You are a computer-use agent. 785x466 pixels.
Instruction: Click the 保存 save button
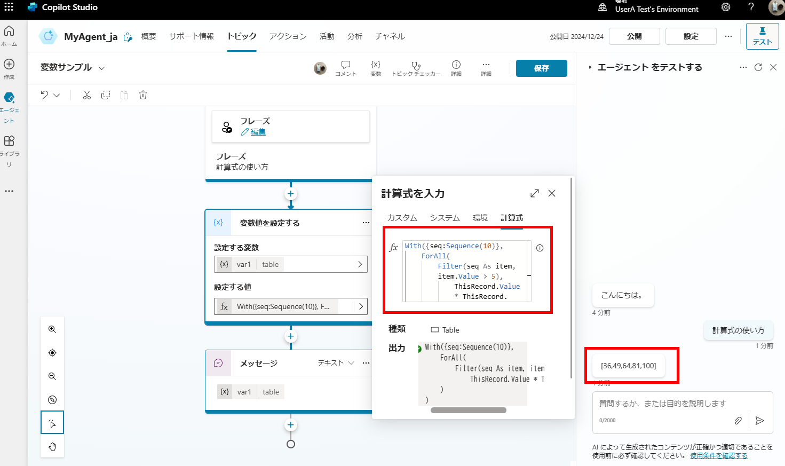(541, 68)
